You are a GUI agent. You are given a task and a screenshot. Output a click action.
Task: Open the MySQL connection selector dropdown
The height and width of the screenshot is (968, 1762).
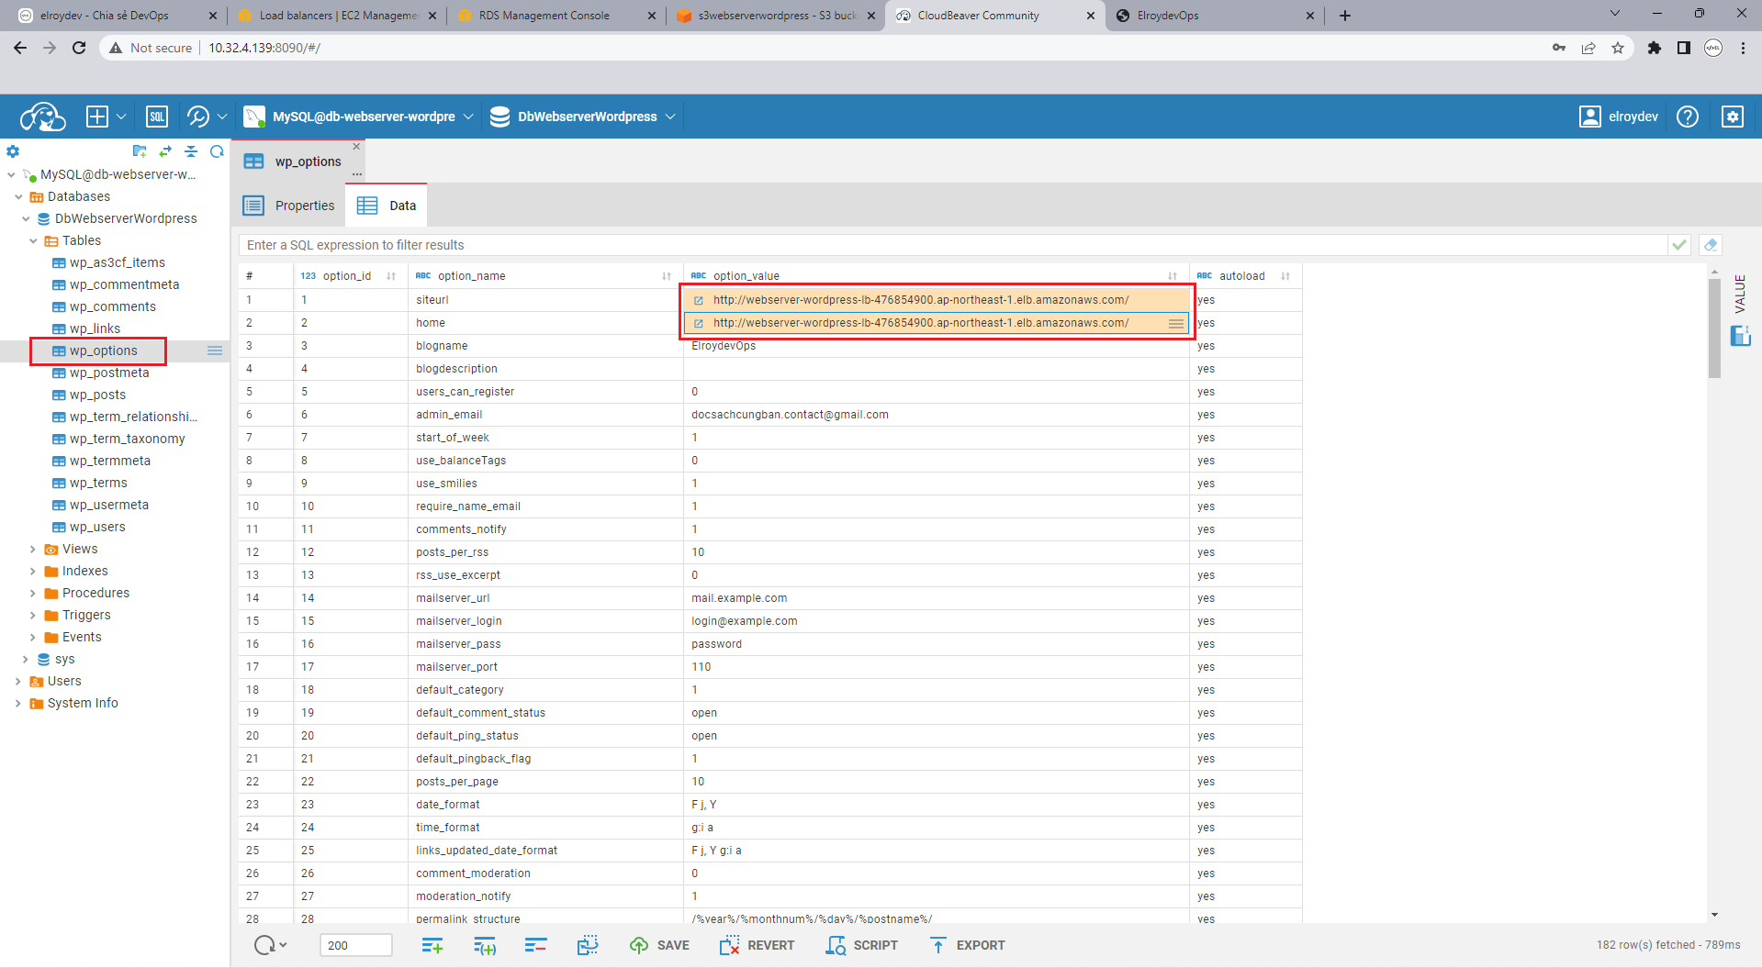[x=359, y=117]
